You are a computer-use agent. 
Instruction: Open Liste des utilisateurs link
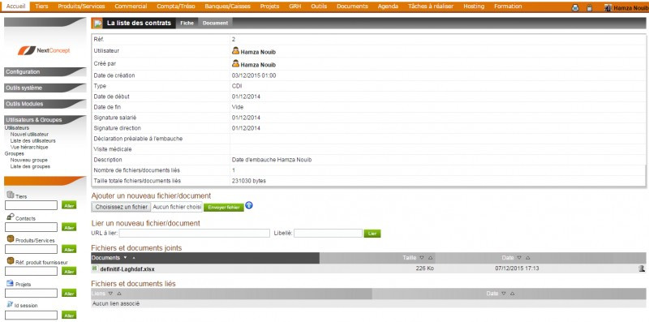[32, 140]
